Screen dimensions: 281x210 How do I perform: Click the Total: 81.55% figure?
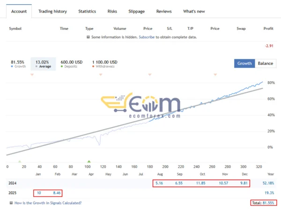263,203
